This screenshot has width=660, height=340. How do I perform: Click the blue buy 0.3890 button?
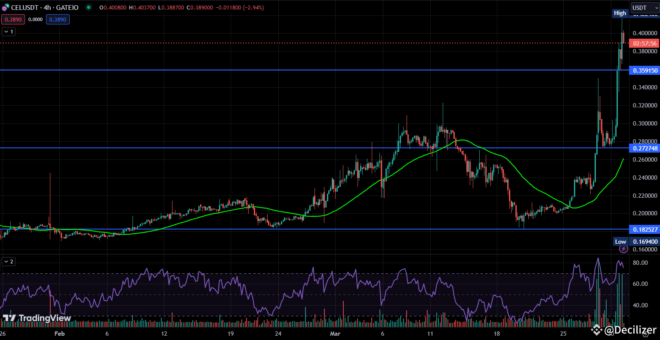click(58, 19)
